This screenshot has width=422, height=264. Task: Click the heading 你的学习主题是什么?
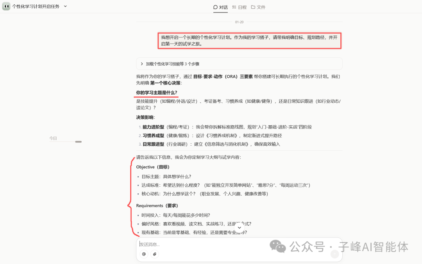pyautogui.click(x=157, y=93)
